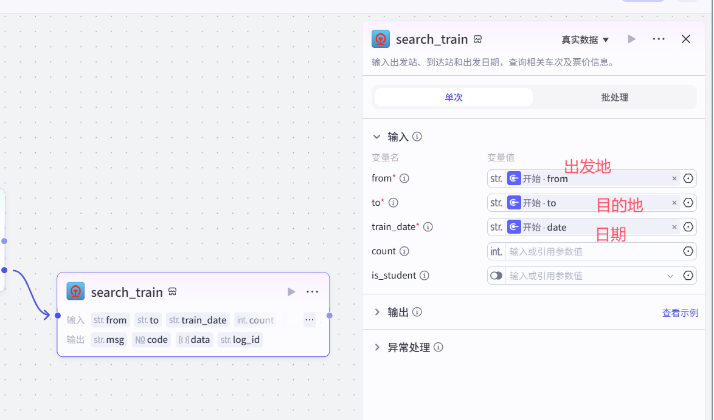This screenshot has width=714, height=420.
Task: Click the search_train plugin icon in panel header
Action: [381, 39]
